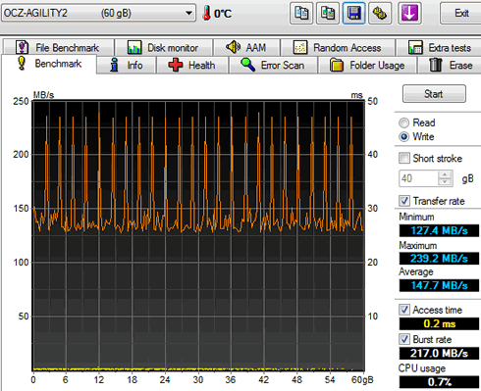Screen dimensions: 481x391
Task: Uncheck the Transfer rate checkbox
Action: coord(404,201)
